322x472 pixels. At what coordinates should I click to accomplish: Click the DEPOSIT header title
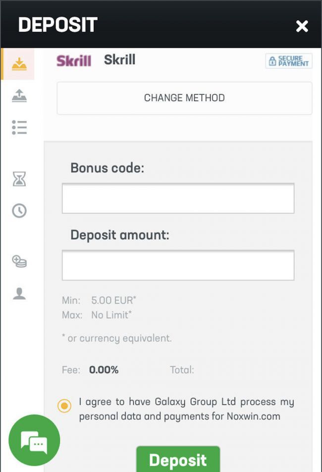click(57, 25)
